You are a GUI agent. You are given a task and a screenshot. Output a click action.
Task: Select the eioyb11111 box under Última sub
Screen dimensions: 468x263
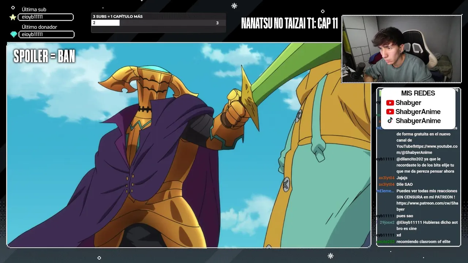(x=46, y=17)
